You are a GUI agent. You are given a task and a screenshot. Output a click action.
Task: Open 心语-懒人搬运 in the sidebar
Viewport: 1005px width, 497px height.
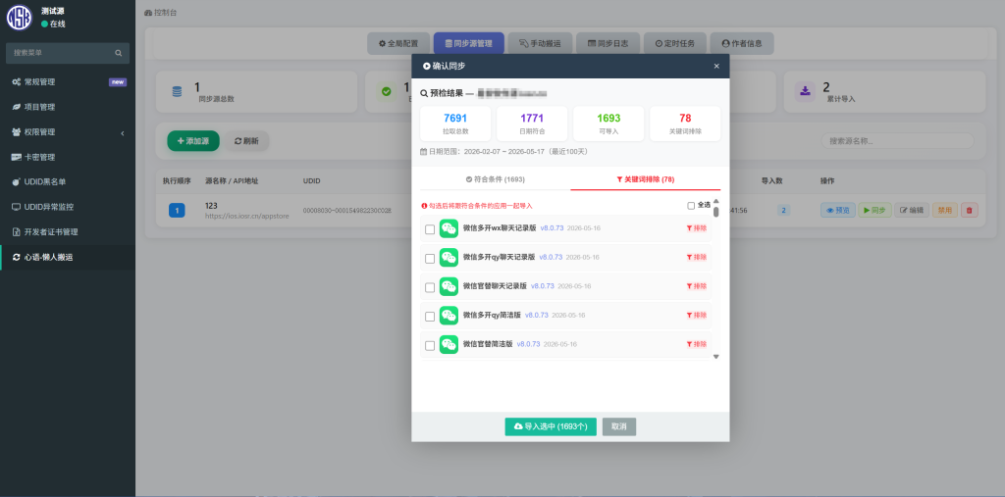[x=68, y=258]
